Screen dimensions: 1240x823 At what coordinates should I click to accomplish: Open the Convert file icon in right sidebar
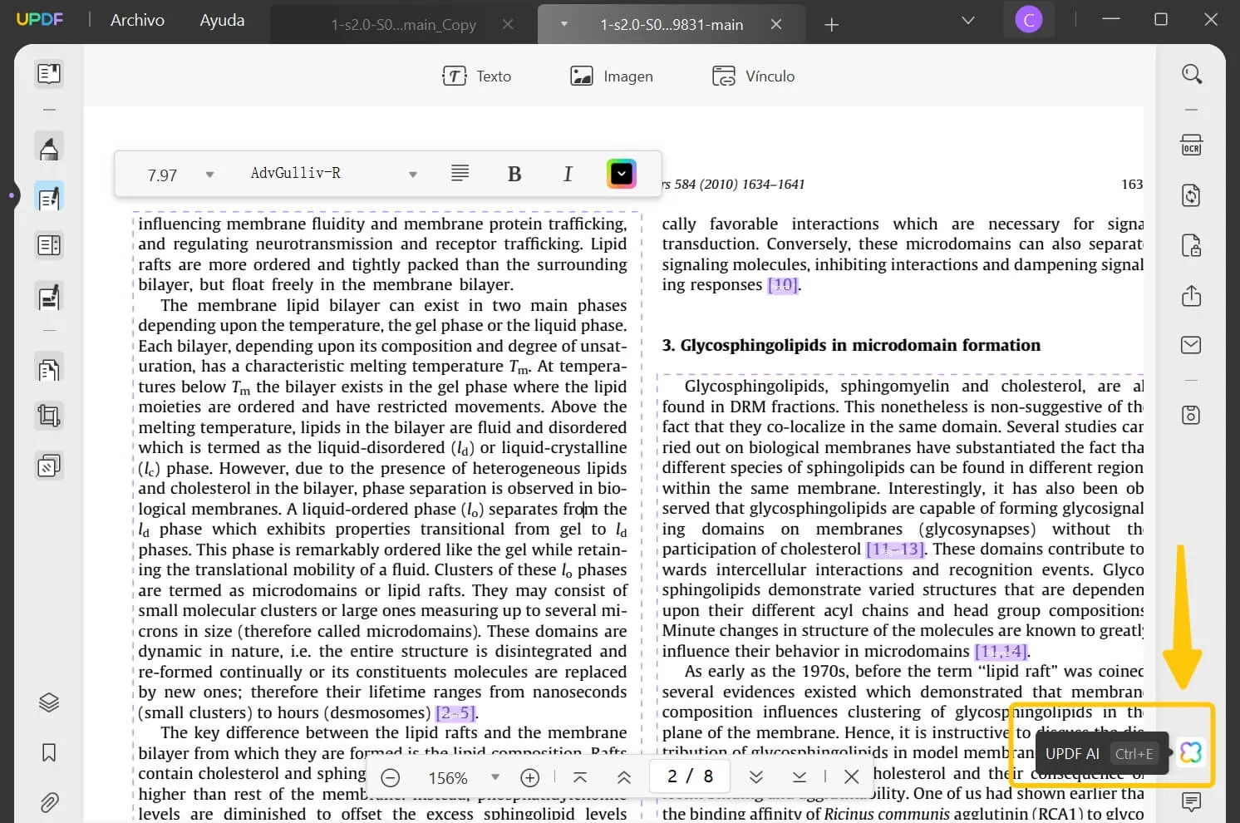pyautogui.click(x=1192, y=195)
